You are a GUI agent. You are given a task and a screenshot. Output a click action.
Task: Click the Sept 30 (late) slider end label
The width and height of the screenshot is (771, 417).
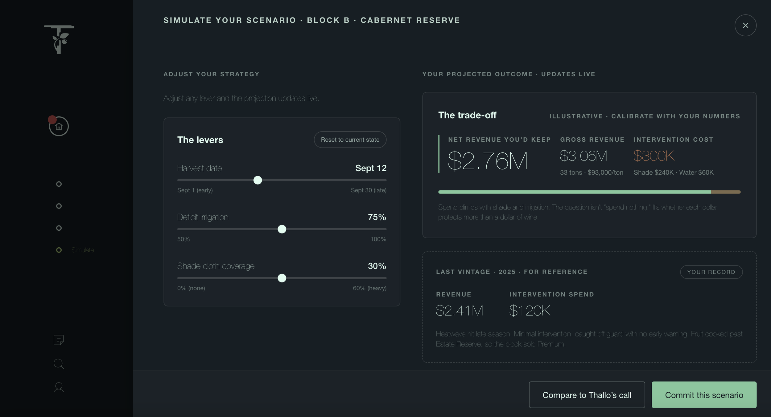point(369,190)
